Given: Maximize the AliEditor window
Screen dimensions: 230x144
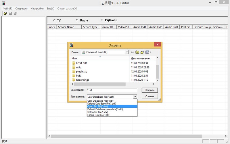Looking at the screenshot, I should point(216,2).
